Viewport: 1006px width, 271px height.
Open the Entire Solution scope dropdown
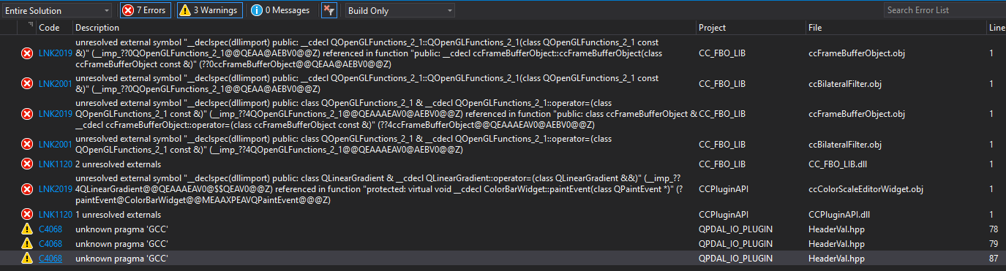coord(56,10)
